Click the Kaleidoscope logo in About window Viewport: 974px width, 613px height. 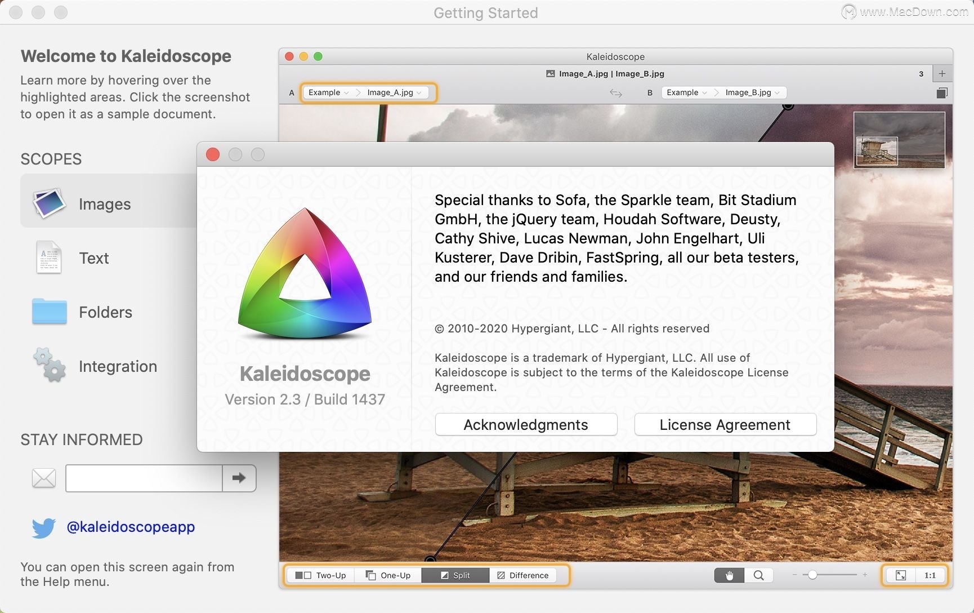coord(305,274)
